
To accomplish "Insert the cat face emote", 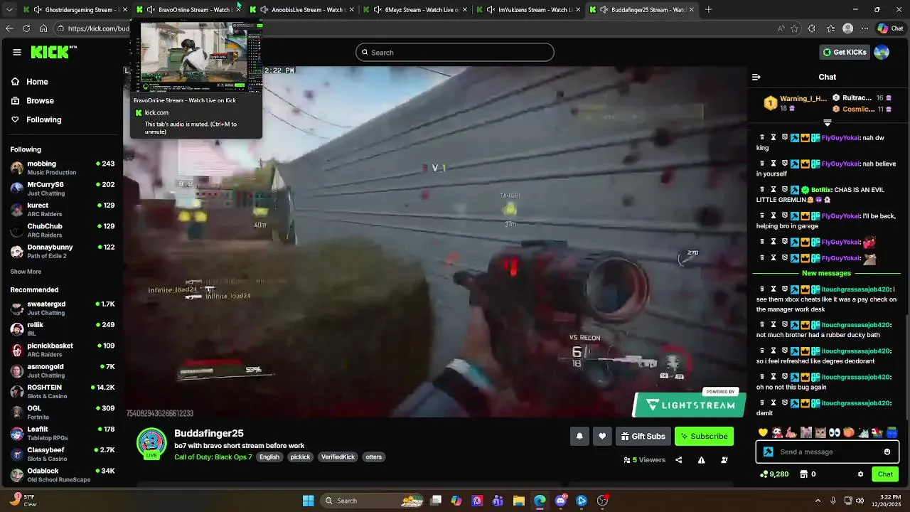I will pos(820,432).
